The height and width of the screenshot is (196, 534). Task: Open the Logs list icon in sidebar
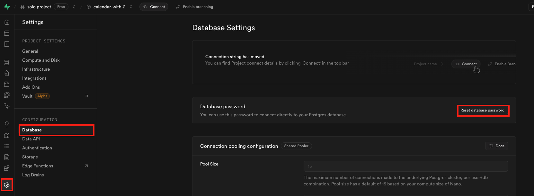(7, 146)
